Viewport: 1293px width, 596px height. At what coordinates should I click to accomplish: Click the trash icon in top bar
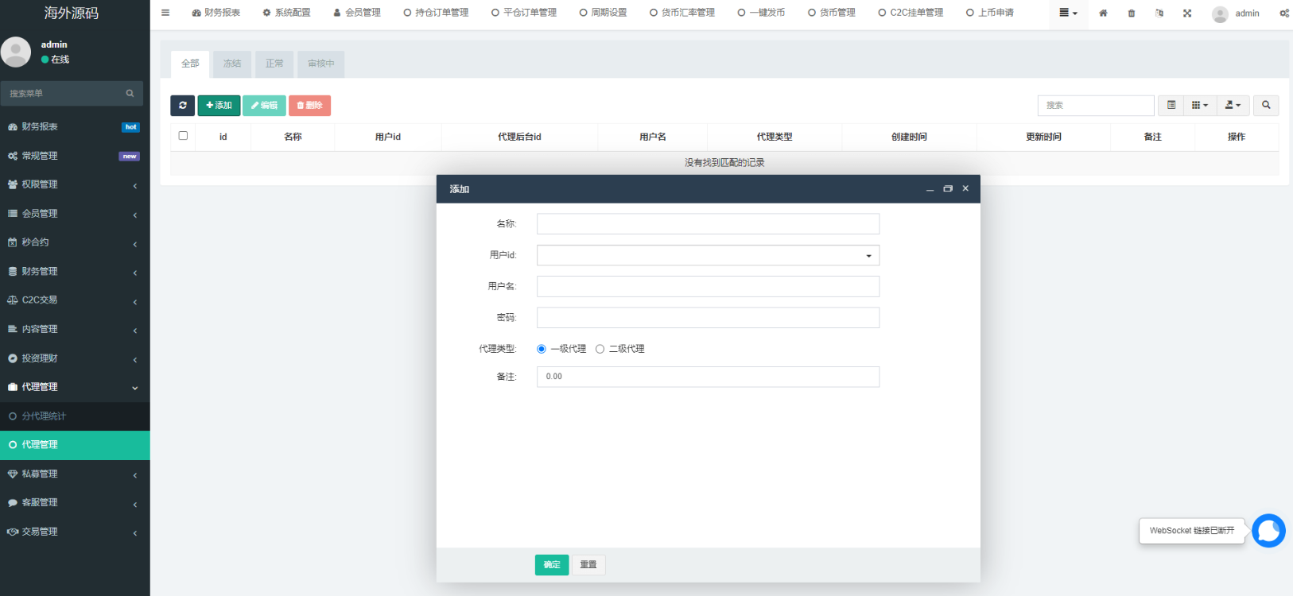click(x=1132, y=14)
